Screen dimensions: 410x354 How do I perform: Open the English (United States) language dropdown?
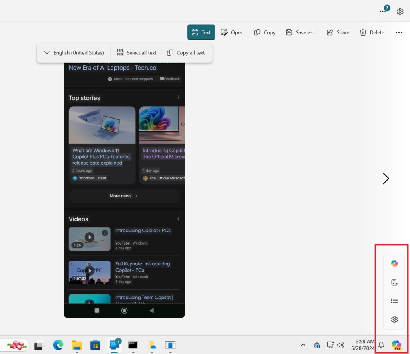pyautogui.click(x=74, y=52)
